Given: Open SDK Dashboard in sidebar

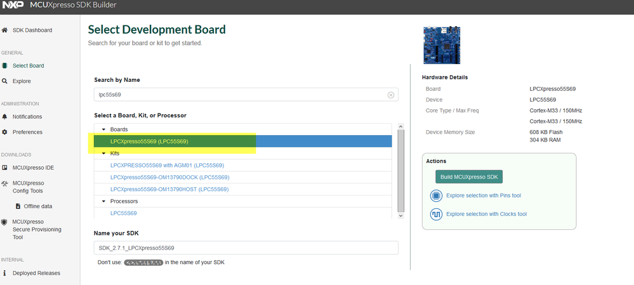Looking at the screenshot, I should [32, 30].
